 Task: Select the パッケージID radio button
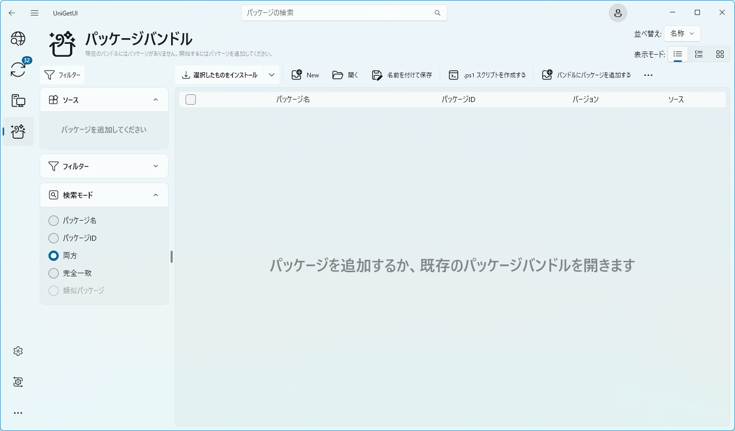pos(54,238)
